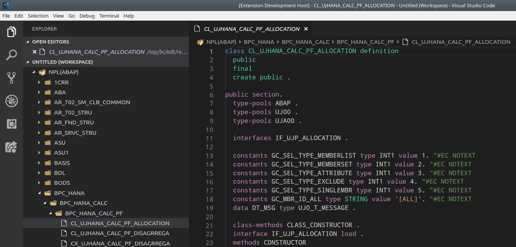Click BPC_HANA_CALC in the breadcrumb

point(305,42)
